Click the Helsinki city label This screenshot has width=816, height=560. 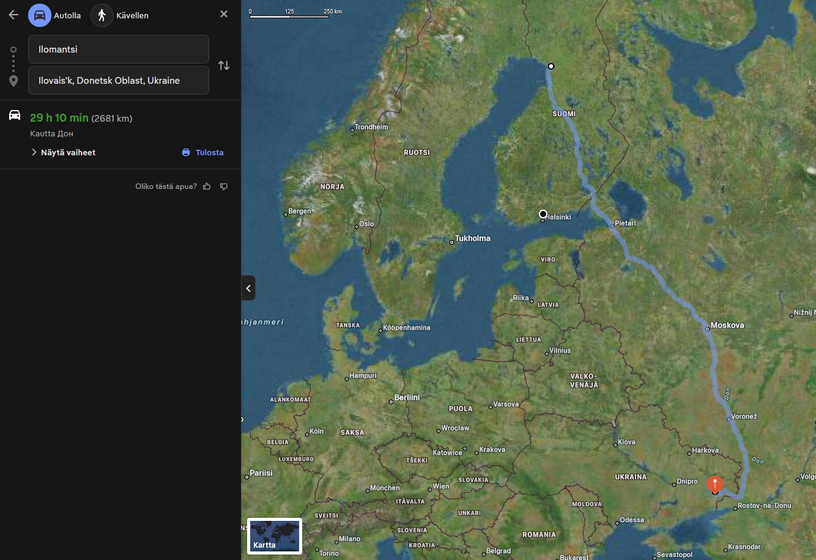[x=558, y=217]
